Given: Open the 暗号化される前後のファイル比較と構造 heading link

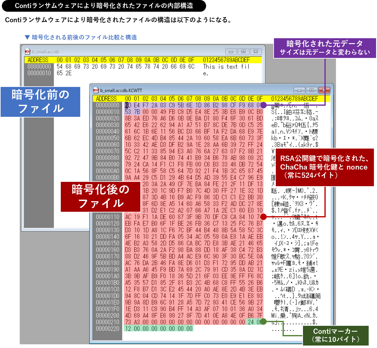Looking at the screenshot, I should click(81, 37).
